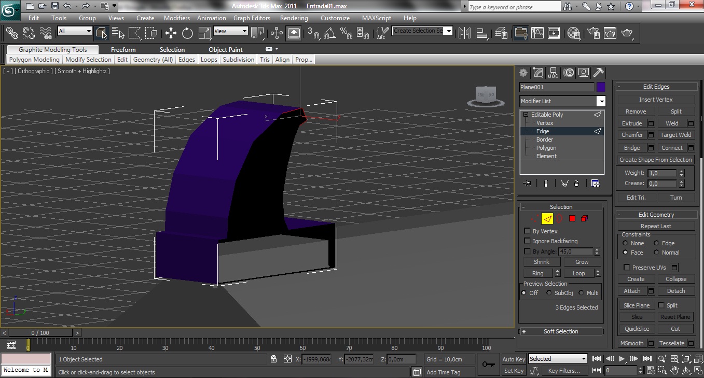The image size is (704, 378).
Task: Open the Curve Editor
Action: pyautogui.click(x=537, y=33)
